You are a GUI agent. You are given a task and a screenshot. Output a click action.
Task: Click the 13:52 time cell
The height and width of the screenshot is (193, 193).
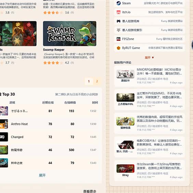pos(93,111)
